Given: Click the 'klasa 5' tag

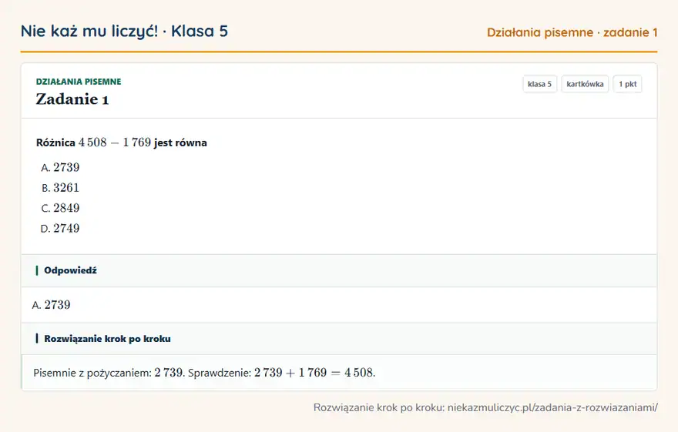Looking at the screenshot, I should point(539,84).
